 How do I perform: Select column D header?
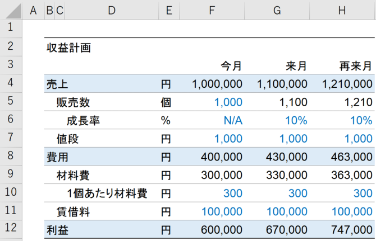click(x=112, y=10)
